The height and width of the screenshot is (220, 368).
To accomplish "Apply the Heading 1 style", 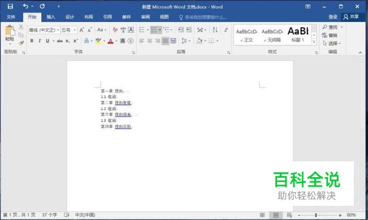I will (x=298, y=34).
